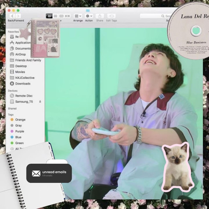
Task: Open AirDrop in the sidebar
Action: 18,54
